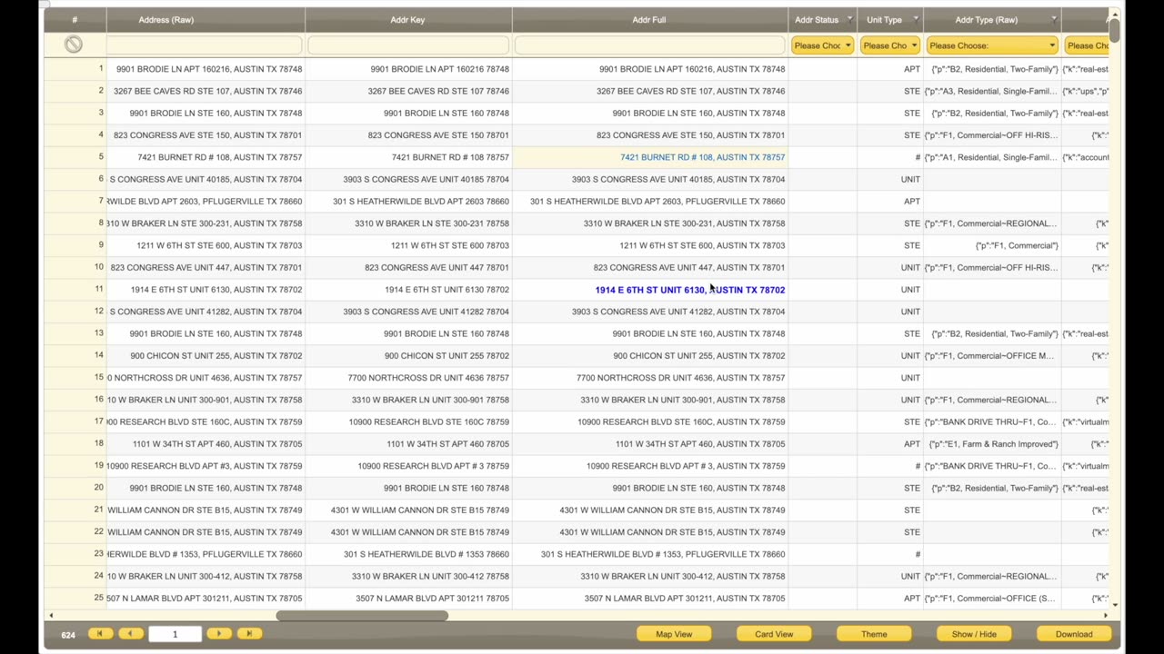
Task: Open the Addr Type (Raw) 'Please Choose:' dropdown
Action: point(991,45)
